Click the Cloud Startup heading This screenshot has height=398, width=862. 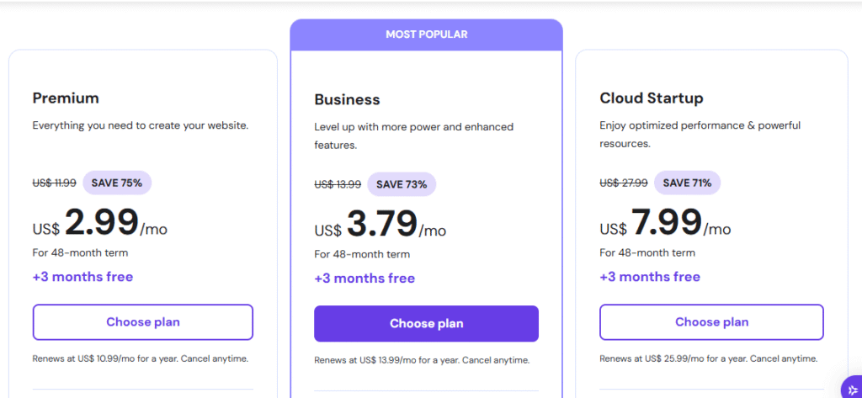(x=651, y=98)
